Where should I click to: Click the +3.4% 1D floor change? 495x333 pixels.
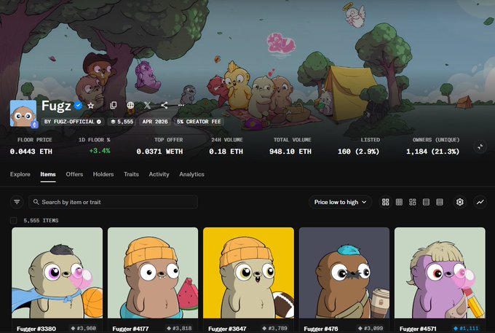(100, 151)
